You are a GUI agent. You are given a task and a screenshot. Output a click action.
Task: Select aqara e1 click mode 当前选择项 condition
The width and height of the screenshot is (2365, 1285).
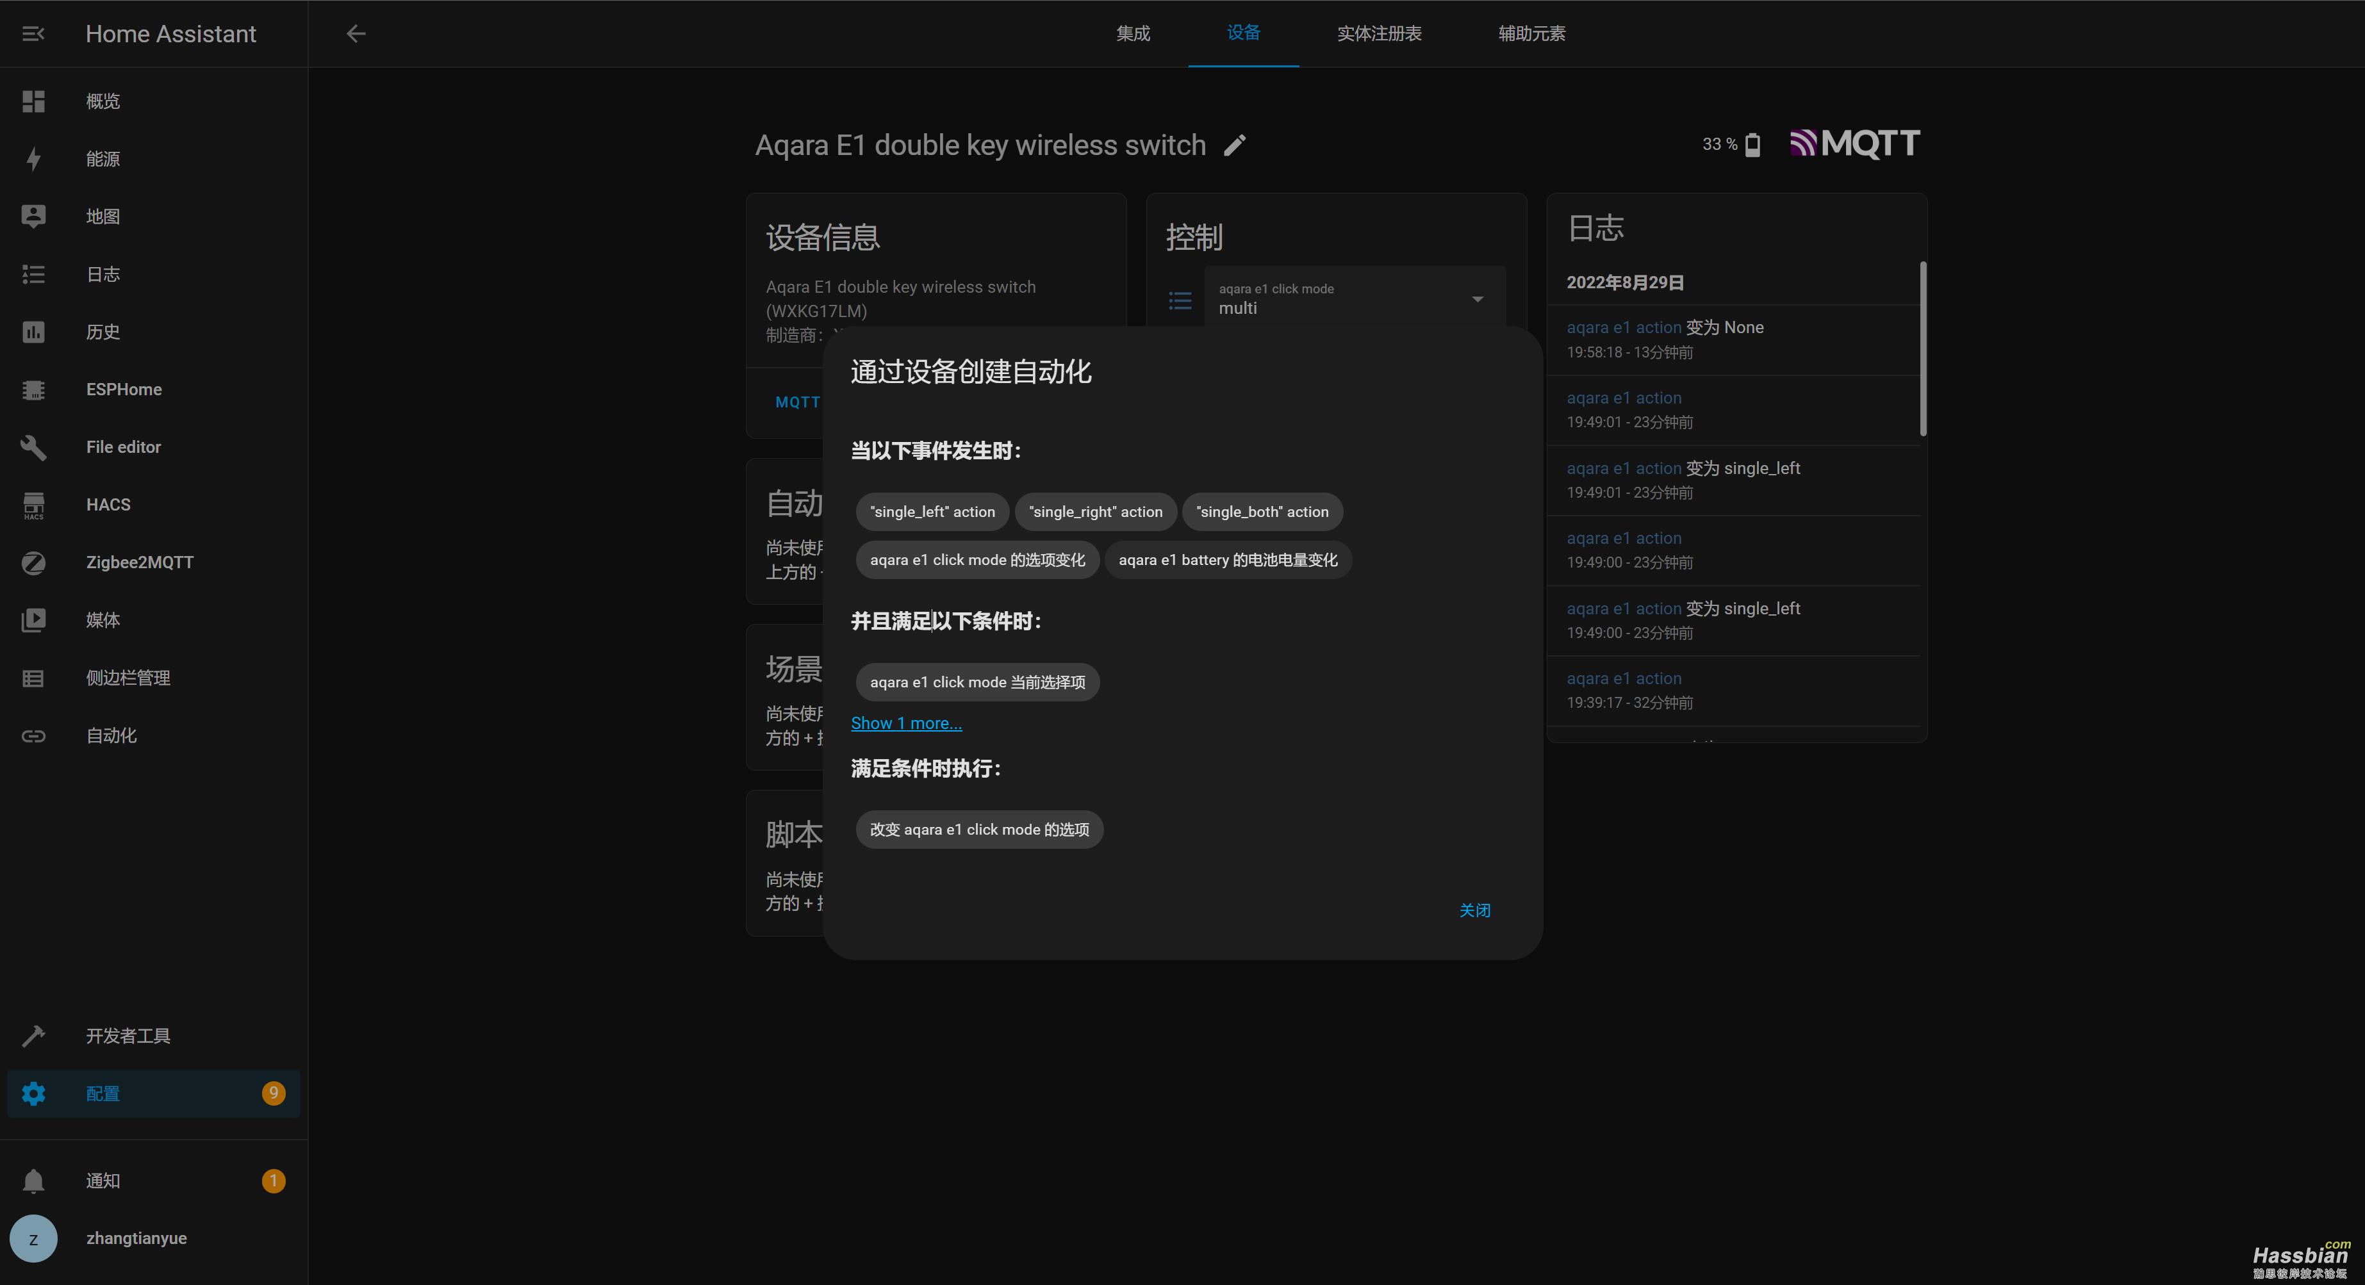pos(978,683)
